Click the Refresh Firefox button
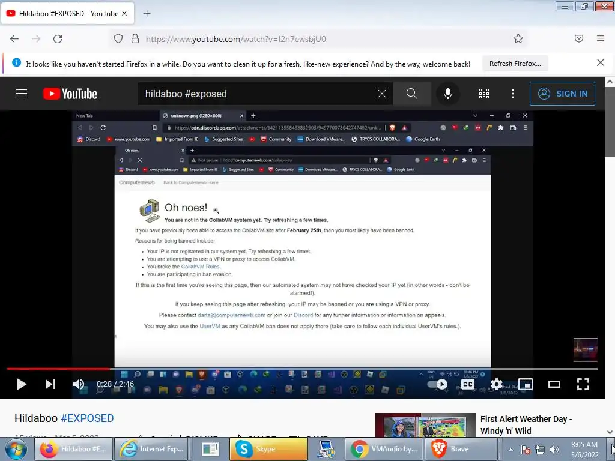The height and width of the screenshot is (461, 615). [x=515, y=64]
